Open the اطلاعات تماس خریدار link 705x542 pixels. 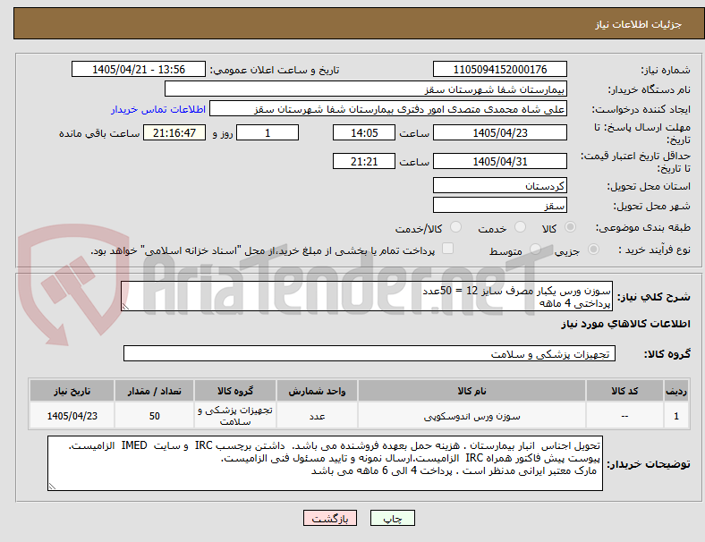[158, 109]
